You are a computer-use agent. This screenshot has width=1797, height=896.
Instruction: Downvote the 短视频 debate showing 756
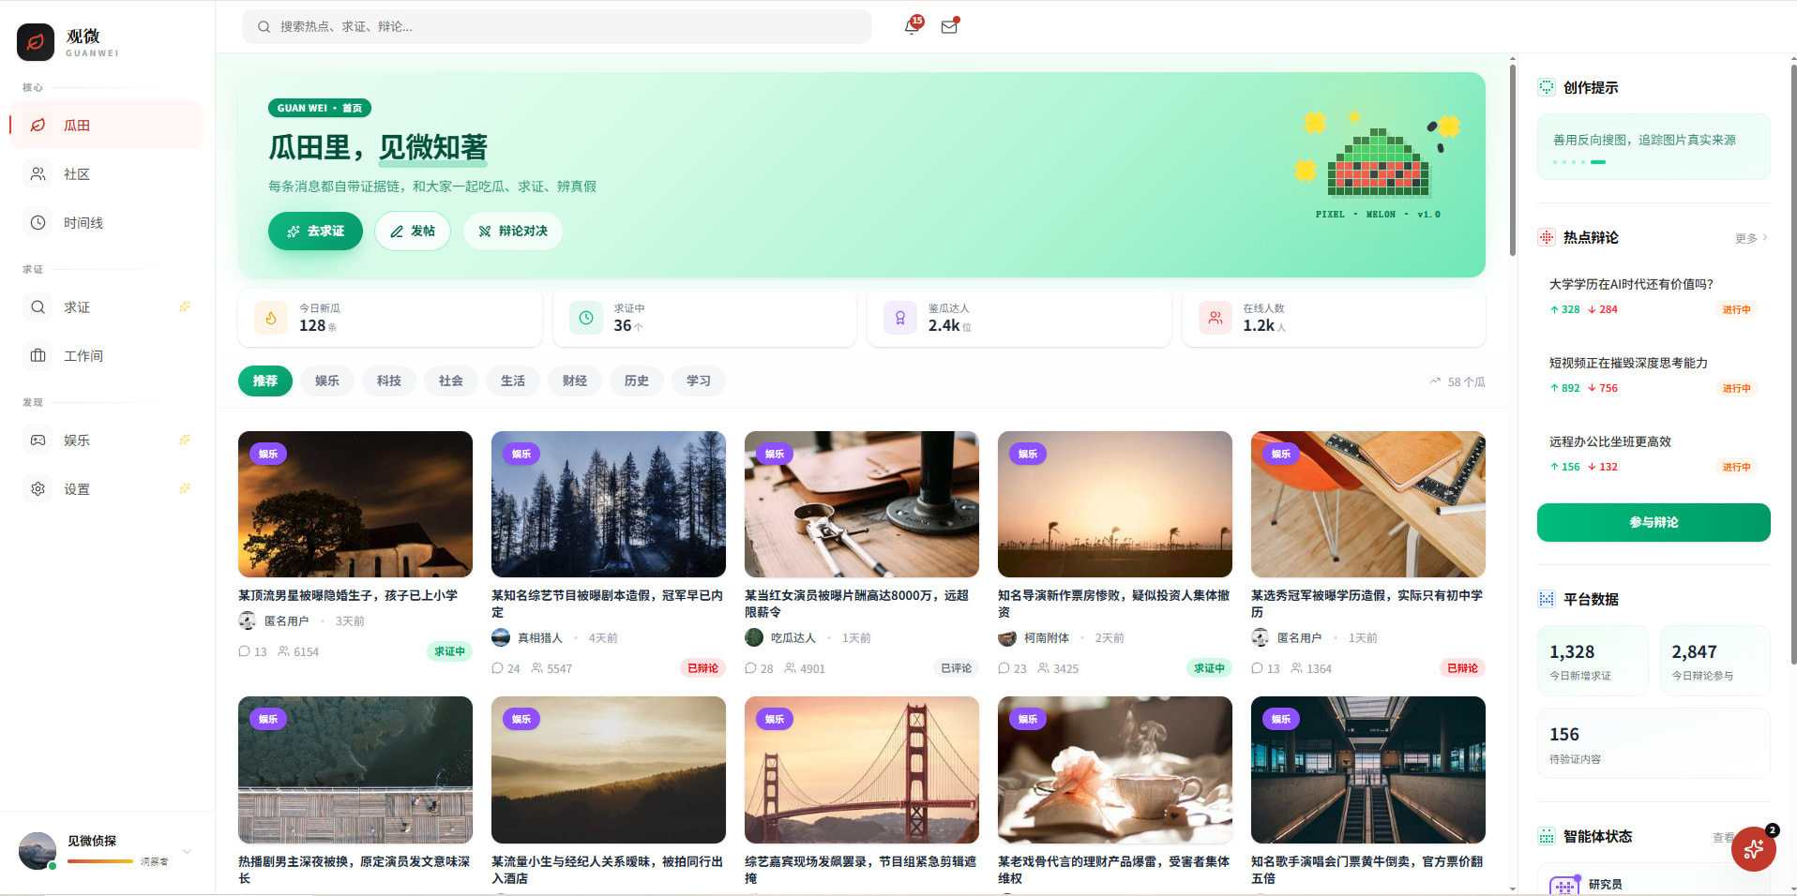point(1603,388)
